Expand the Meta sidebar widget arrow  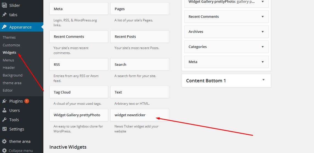pos(263,62)
